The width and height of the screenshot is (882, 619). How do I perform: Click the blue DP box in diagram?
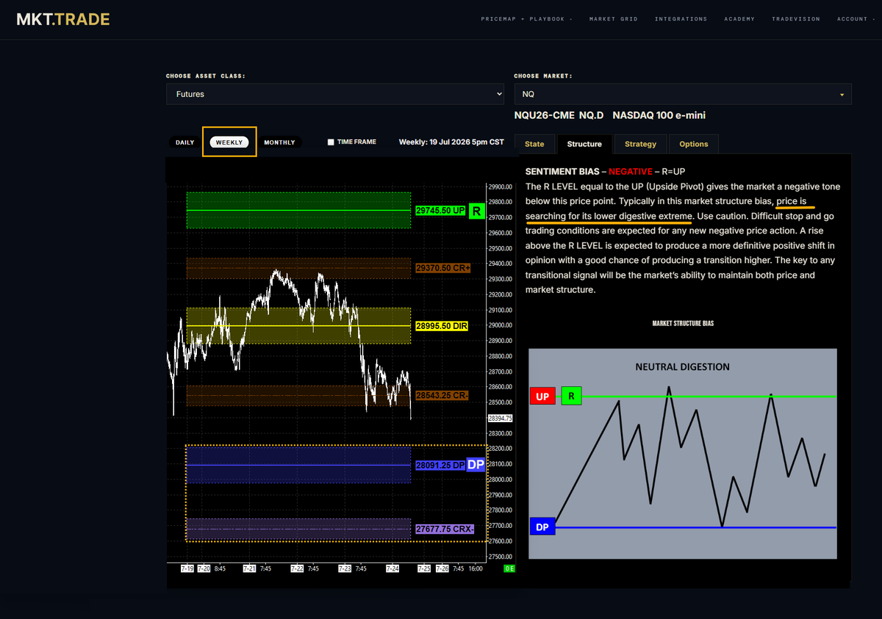[542, 526]
